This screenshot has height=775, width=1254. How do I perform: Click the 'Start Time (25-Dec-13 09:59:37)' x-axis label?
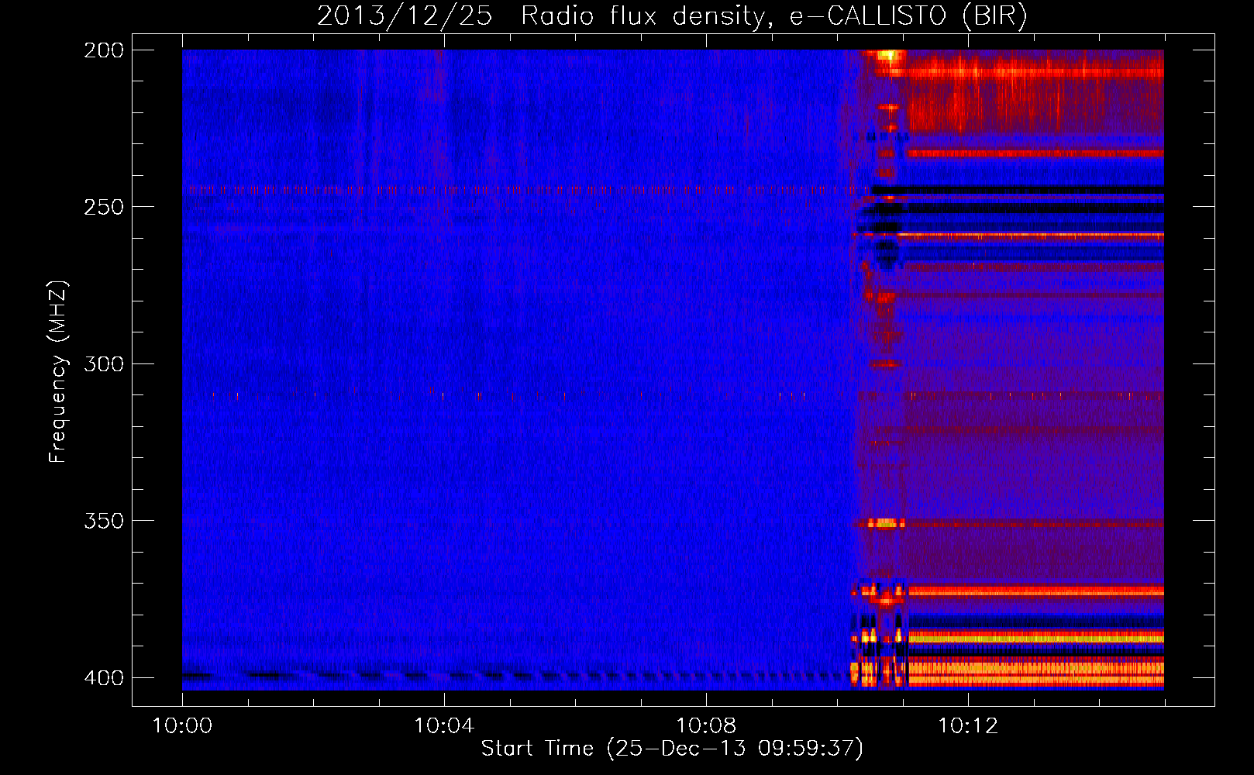click(x=672, y=749)
